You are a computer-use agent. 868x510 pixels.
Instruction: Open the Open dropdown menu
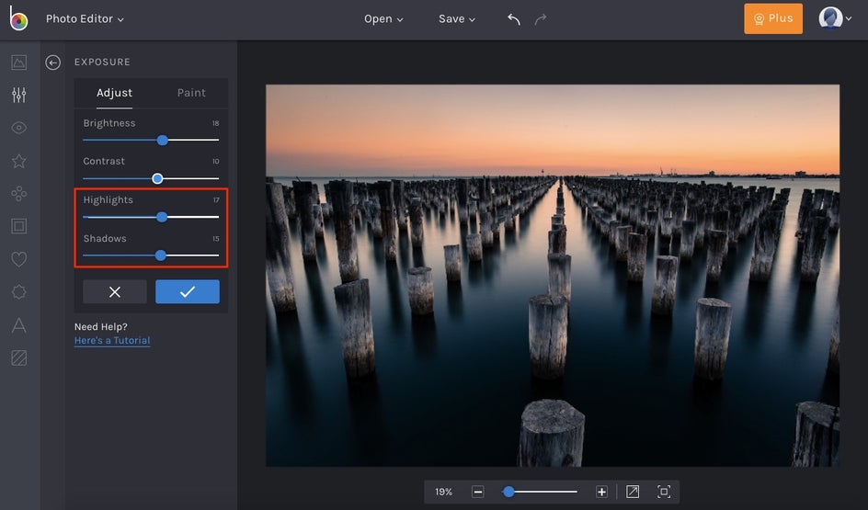[x=383, y=19]
